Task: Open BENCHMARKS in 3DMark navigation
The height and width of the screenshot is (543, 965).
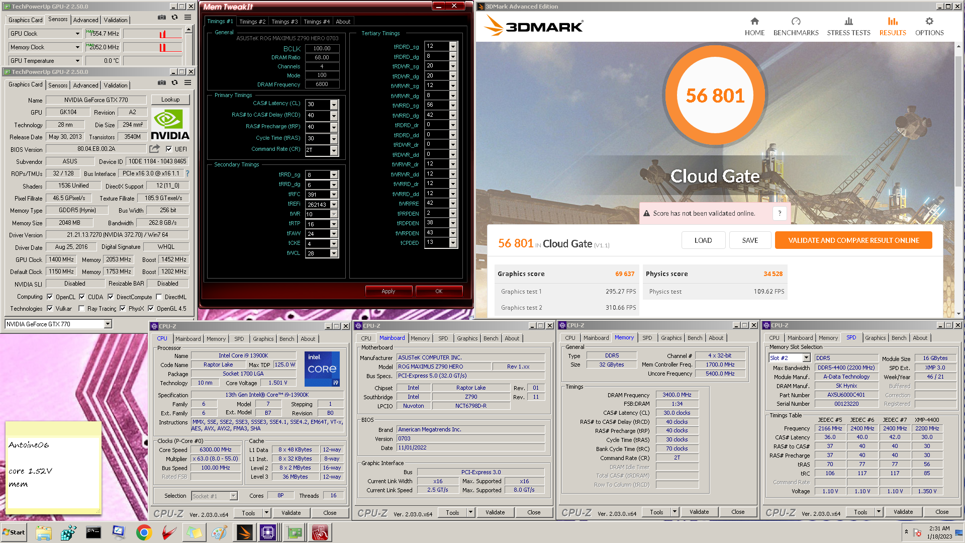Action: pyautogui.click(x=796, y=27)
